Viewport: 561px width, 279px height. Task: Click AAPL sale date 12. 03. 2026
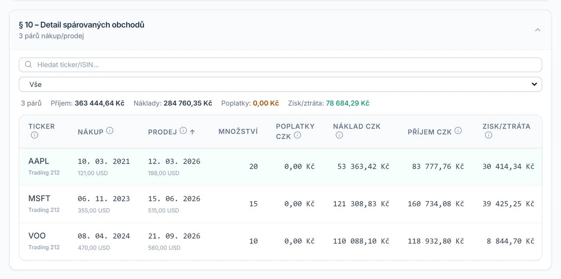pos(174,161)
